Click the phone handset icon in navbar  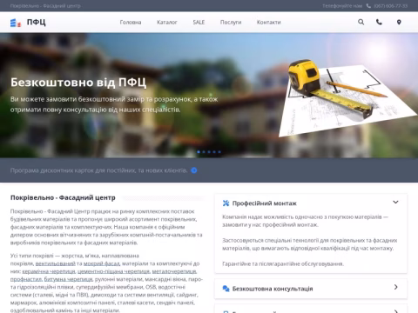(379, 22)
